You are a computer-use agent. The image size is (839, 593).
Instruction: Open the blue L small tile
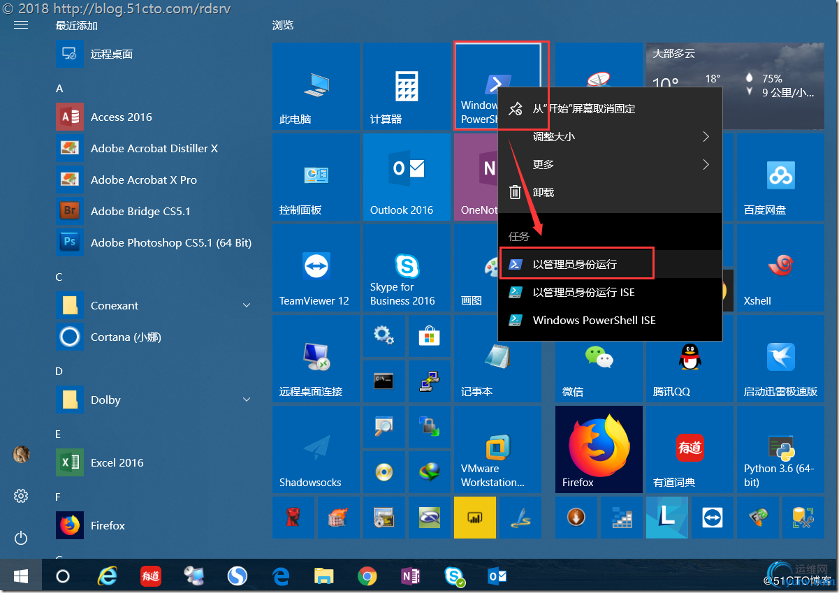click(x=667, y=518)
